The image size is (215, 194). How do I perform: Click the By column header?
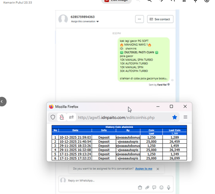pos(128,130)
